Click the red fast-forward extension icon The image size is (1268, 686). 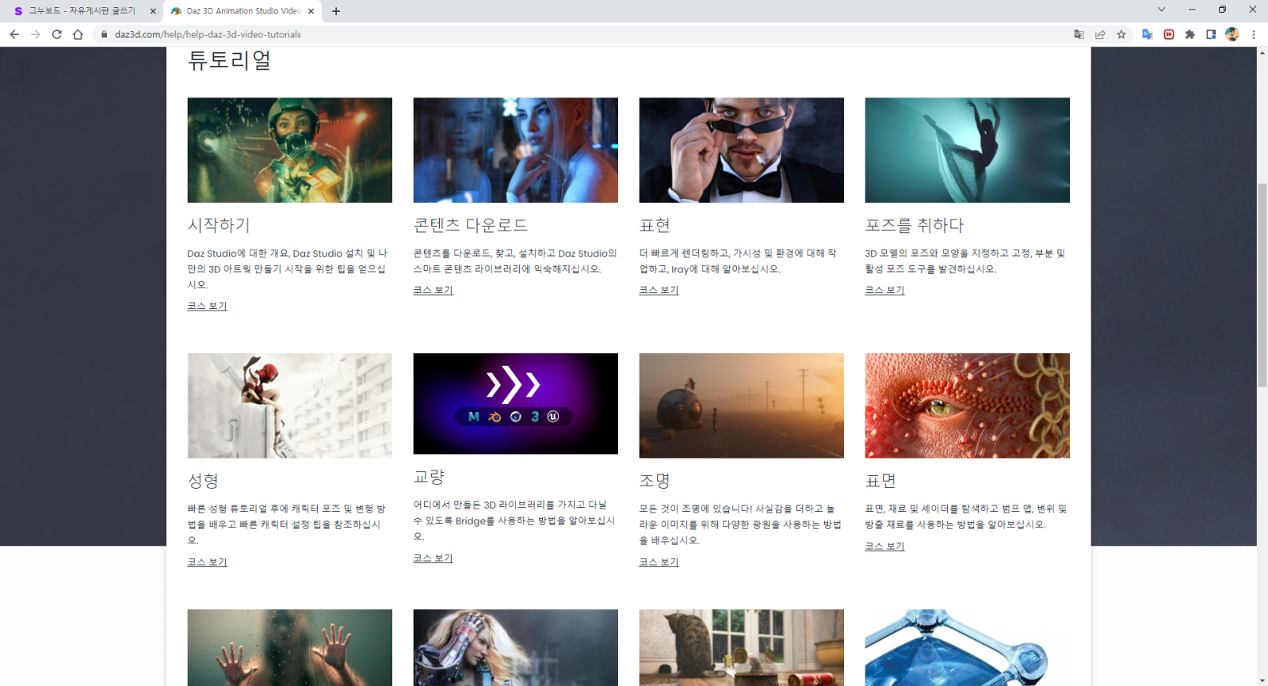1168,34
